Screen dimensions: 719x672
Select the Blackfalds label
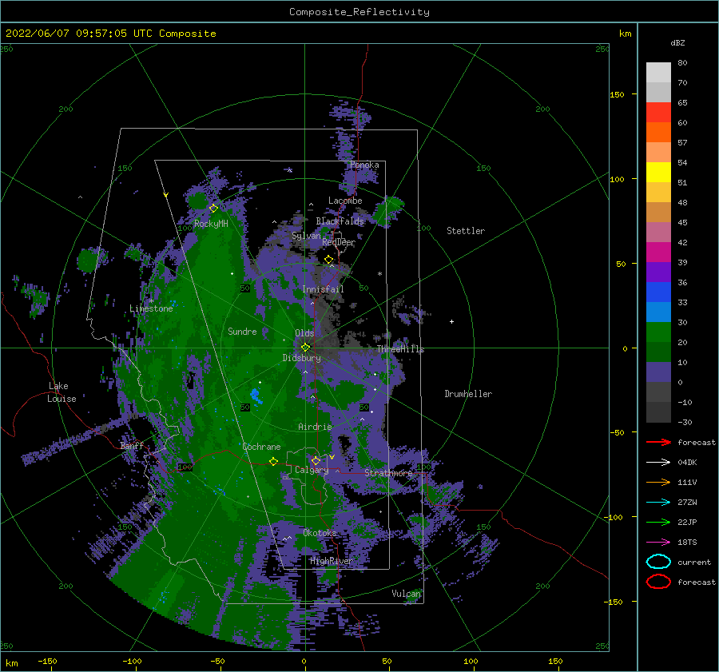[x=340, y=221]
